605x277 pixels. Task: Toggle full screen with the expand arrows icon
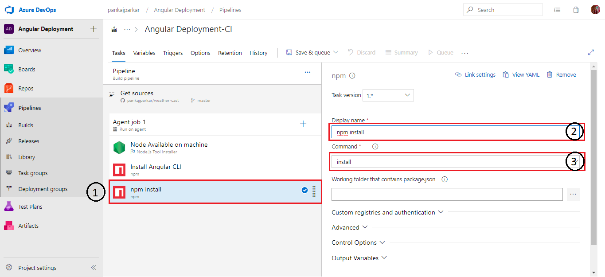(x=591, y=52)
